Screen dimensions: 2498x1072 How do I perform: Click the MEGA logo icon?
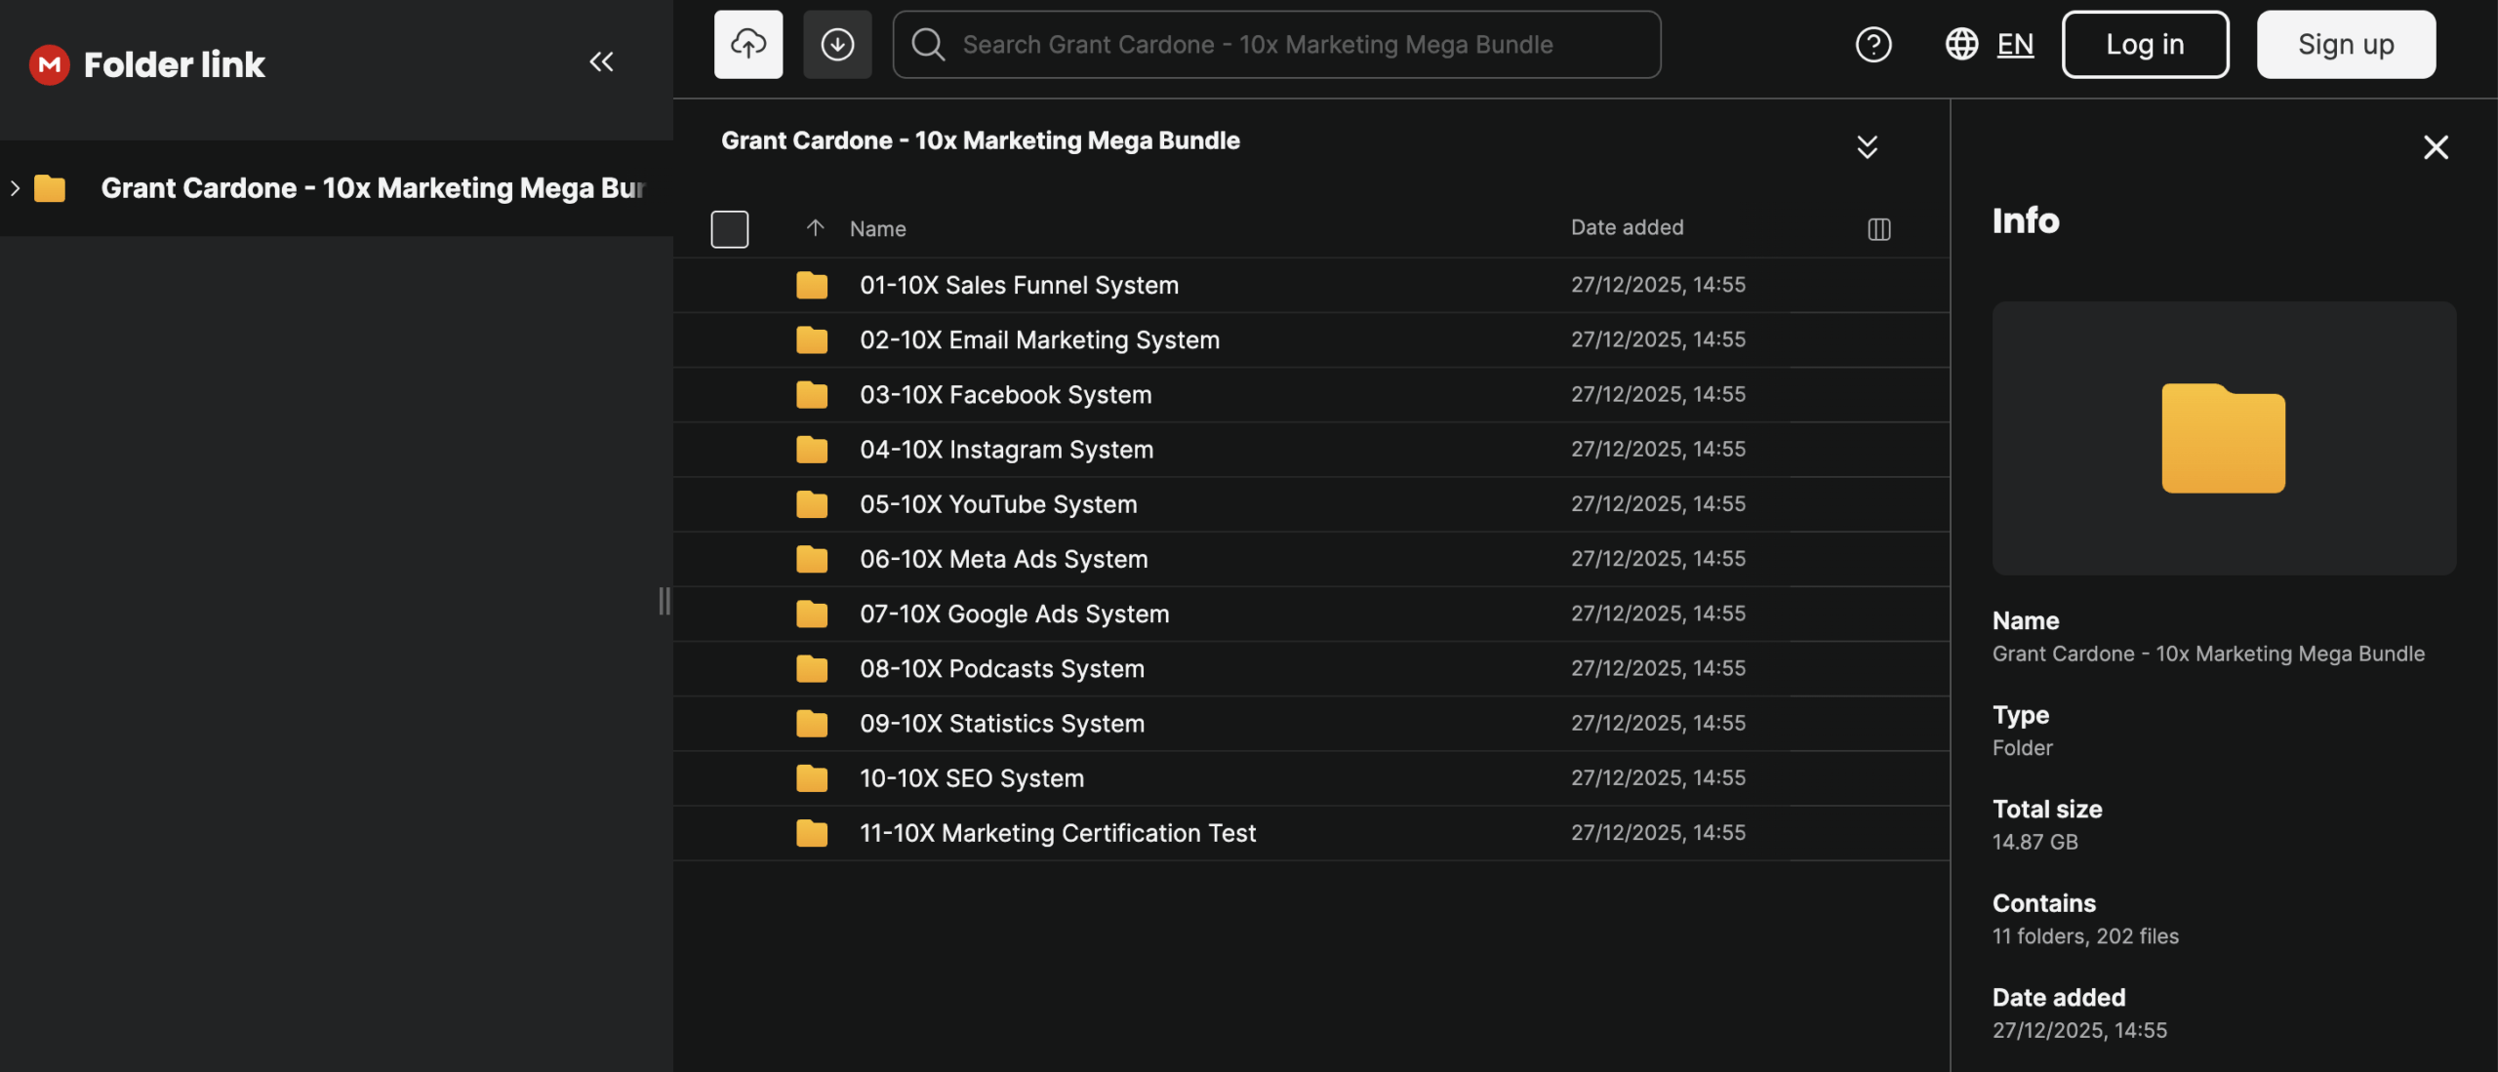pyautogui.click(x=49, y=64)
